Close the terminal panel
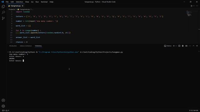This screenshot has width=200, height=112. coord(197,46)
